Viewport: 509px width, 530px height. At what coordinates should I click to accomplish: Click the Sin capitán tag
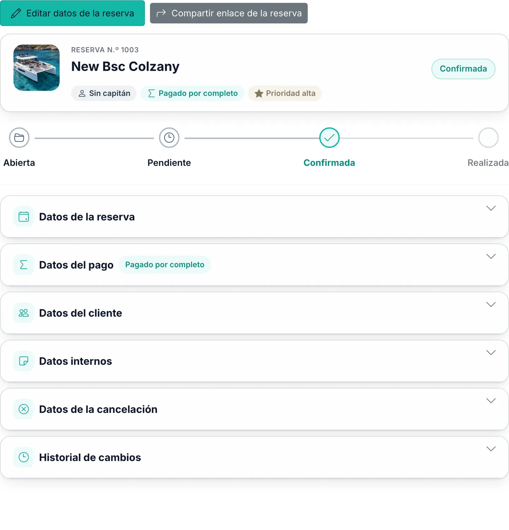click(104, 93)
